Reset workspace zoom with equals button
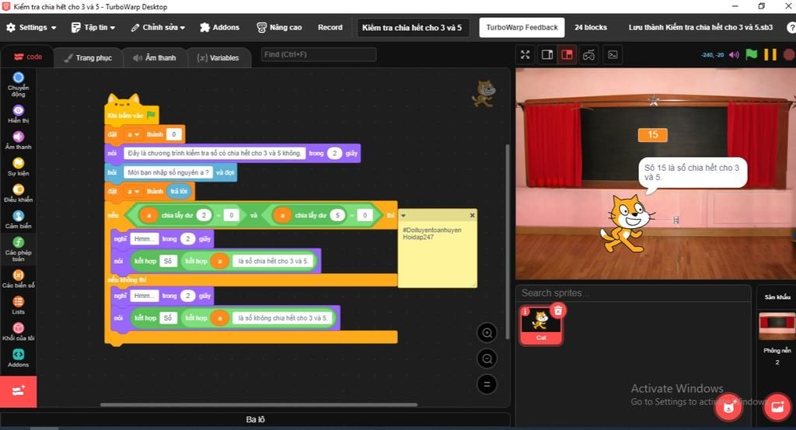 (x=487, y=384)
